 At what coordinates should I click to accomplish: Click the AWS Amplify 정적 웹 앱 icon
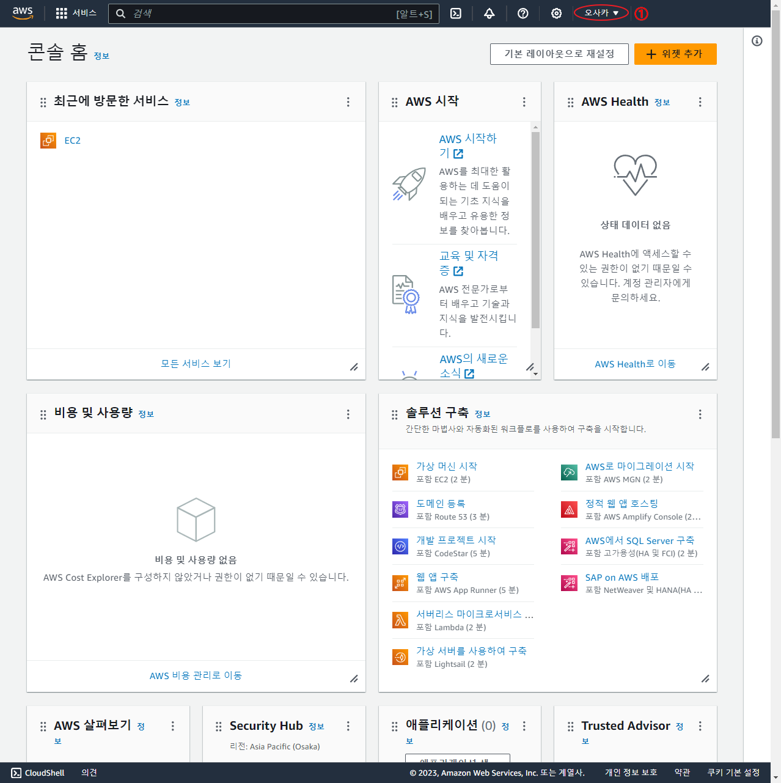point(569,509)
